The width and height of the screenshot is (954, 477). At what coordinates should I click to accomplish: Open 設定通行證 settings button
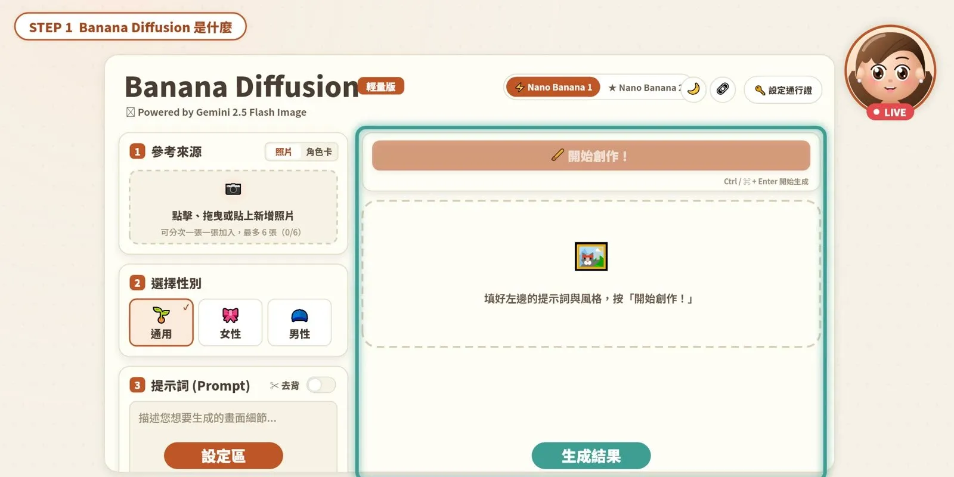point(783,90)
